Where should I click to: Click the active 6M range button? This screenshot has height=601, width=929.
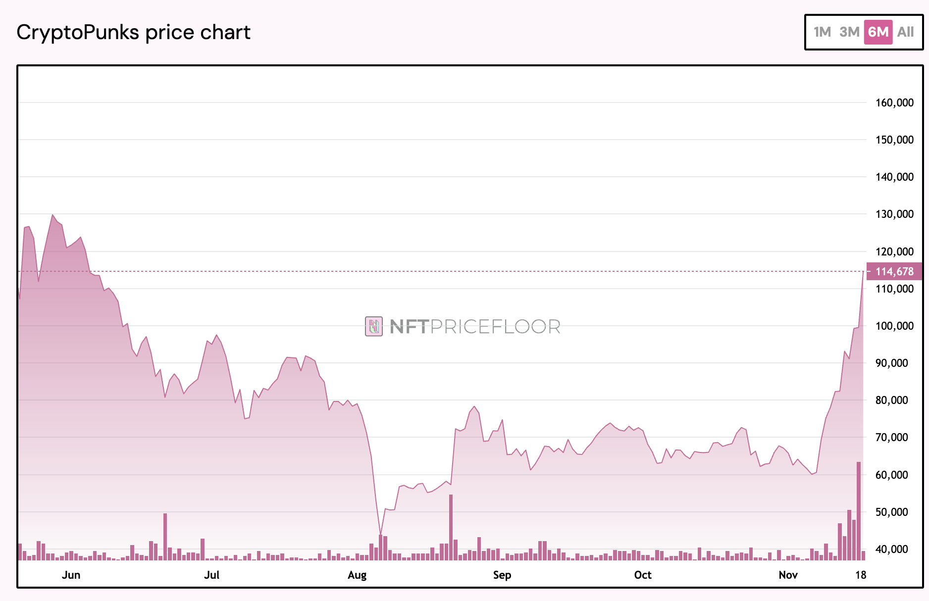coord(878,32)
